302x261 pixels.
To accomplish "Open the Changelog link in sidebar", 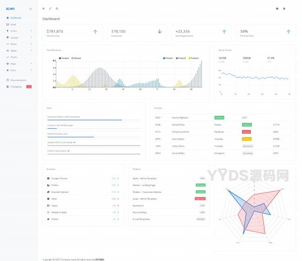I will pos(16,87).
